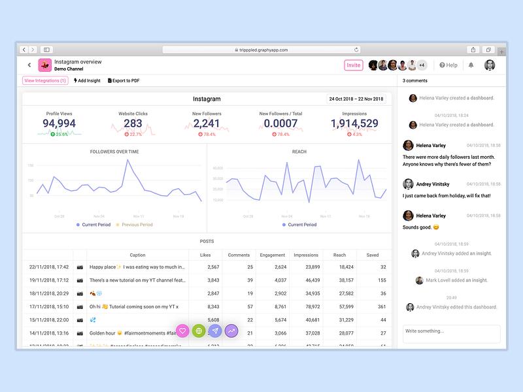The height and width of the screenshot is (392, 523).
Task: Return using the dashboard back chevron
Action: pos(29,65)
